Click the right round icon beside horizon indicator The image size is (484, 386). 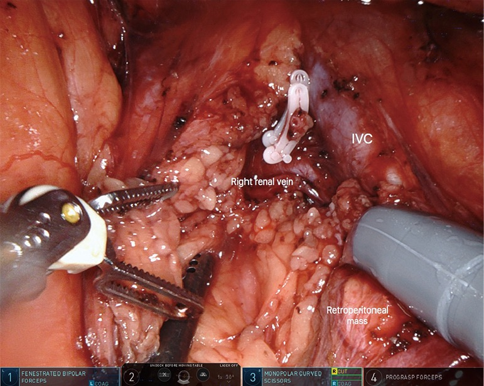[203, 374]
